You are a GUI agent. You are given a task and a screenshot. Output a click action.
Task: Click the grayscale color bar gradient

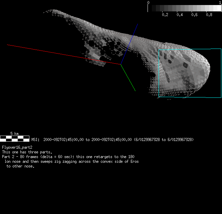tap(184, 8)
